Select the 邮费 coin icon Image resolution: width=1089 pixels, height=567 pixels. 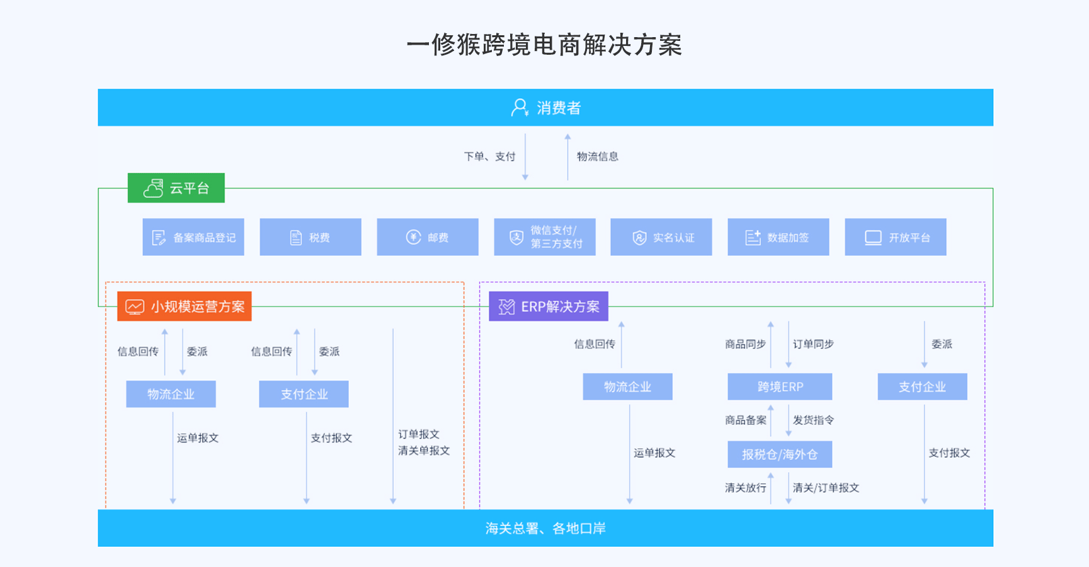click(x=413, y=237)
